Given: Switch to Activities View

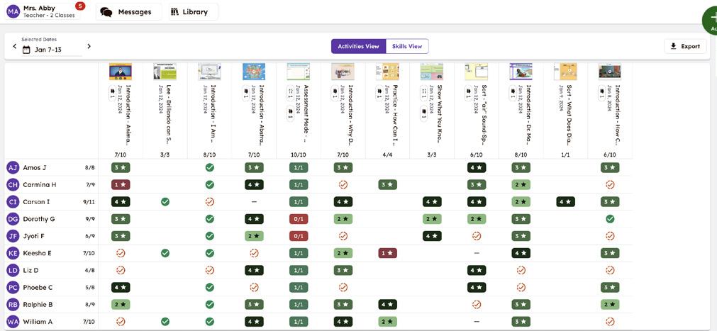Looking at the screenshot, I should [x=358, y=46].
